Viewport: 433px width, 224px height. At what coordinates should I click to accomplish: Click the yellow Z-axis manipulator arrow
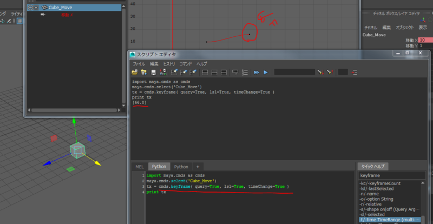click(x=98, y=163)
